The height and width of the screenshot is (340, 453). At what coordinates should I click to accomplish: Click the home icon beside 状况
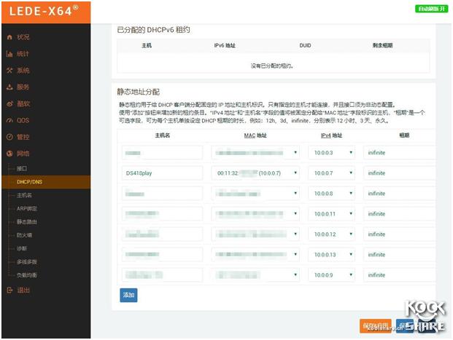coord(9,37)
